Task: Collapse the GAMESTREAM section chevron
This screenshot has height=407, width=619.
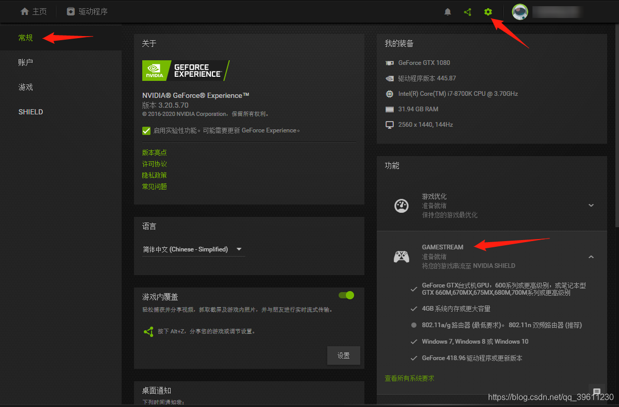Action: (591, 257)
